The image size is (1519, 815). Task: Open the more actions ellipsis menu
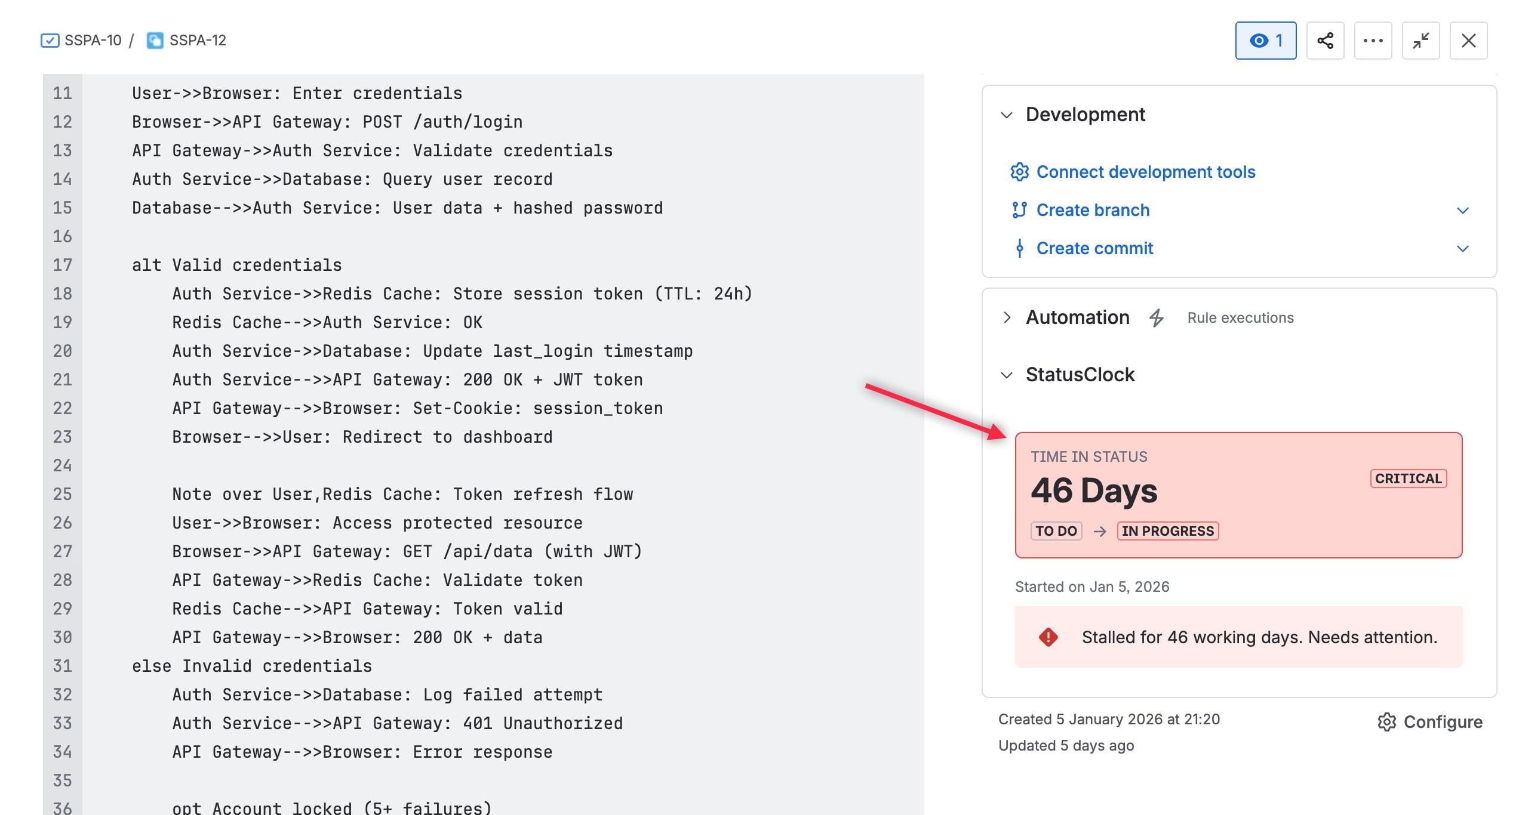[x=1373, y=41]
